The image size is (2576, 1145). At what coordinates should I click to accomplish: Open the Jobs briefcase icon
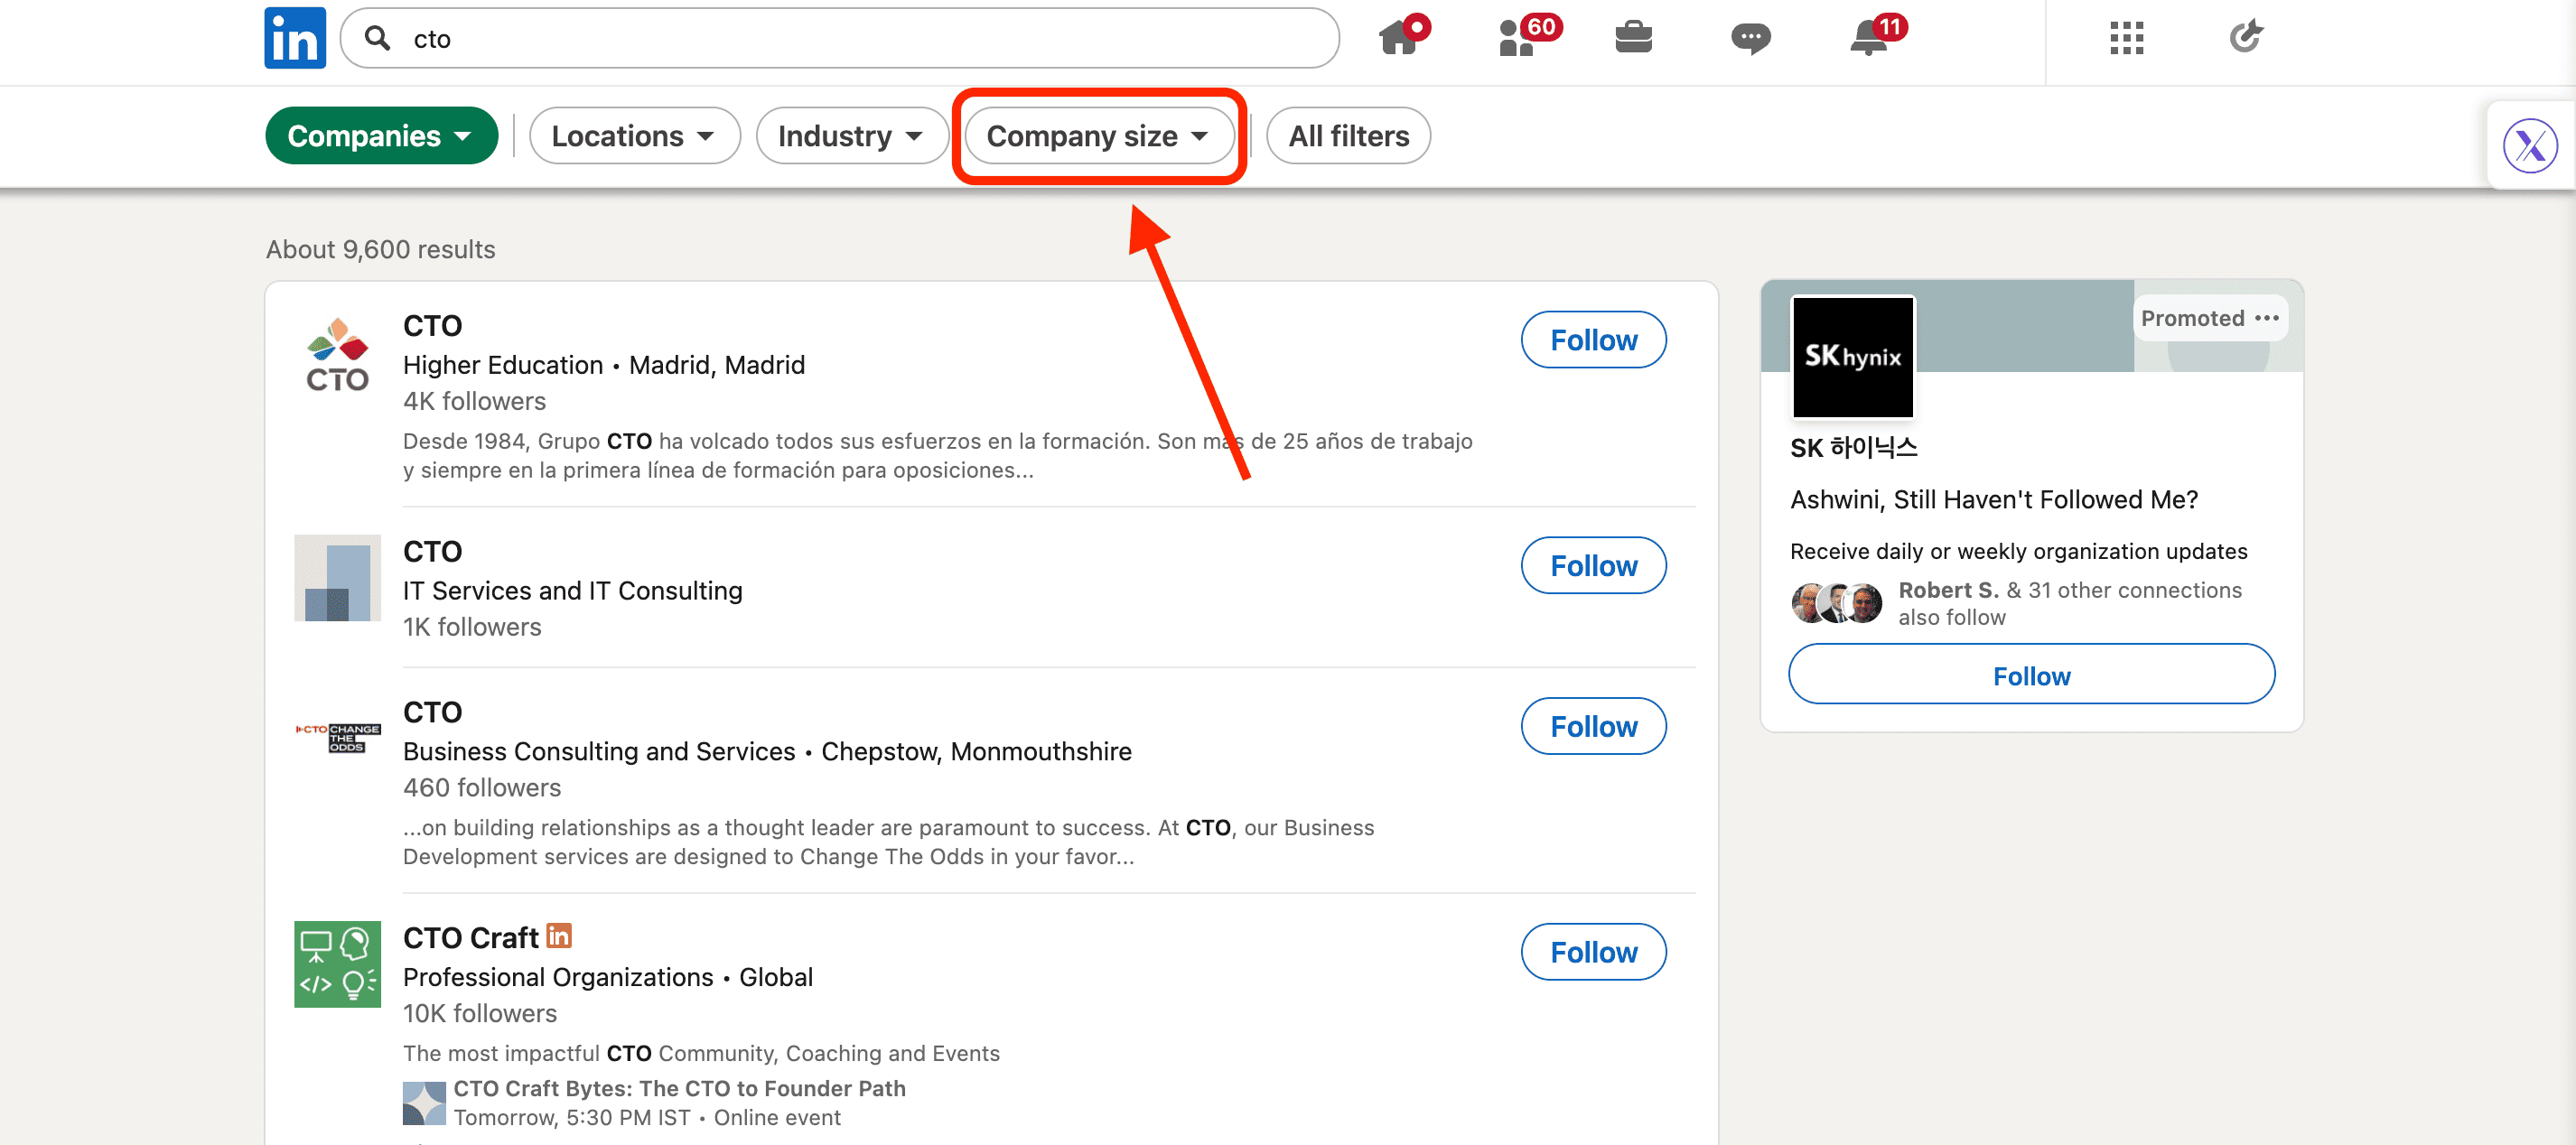pyautogui.click(x=1633, y=38)
